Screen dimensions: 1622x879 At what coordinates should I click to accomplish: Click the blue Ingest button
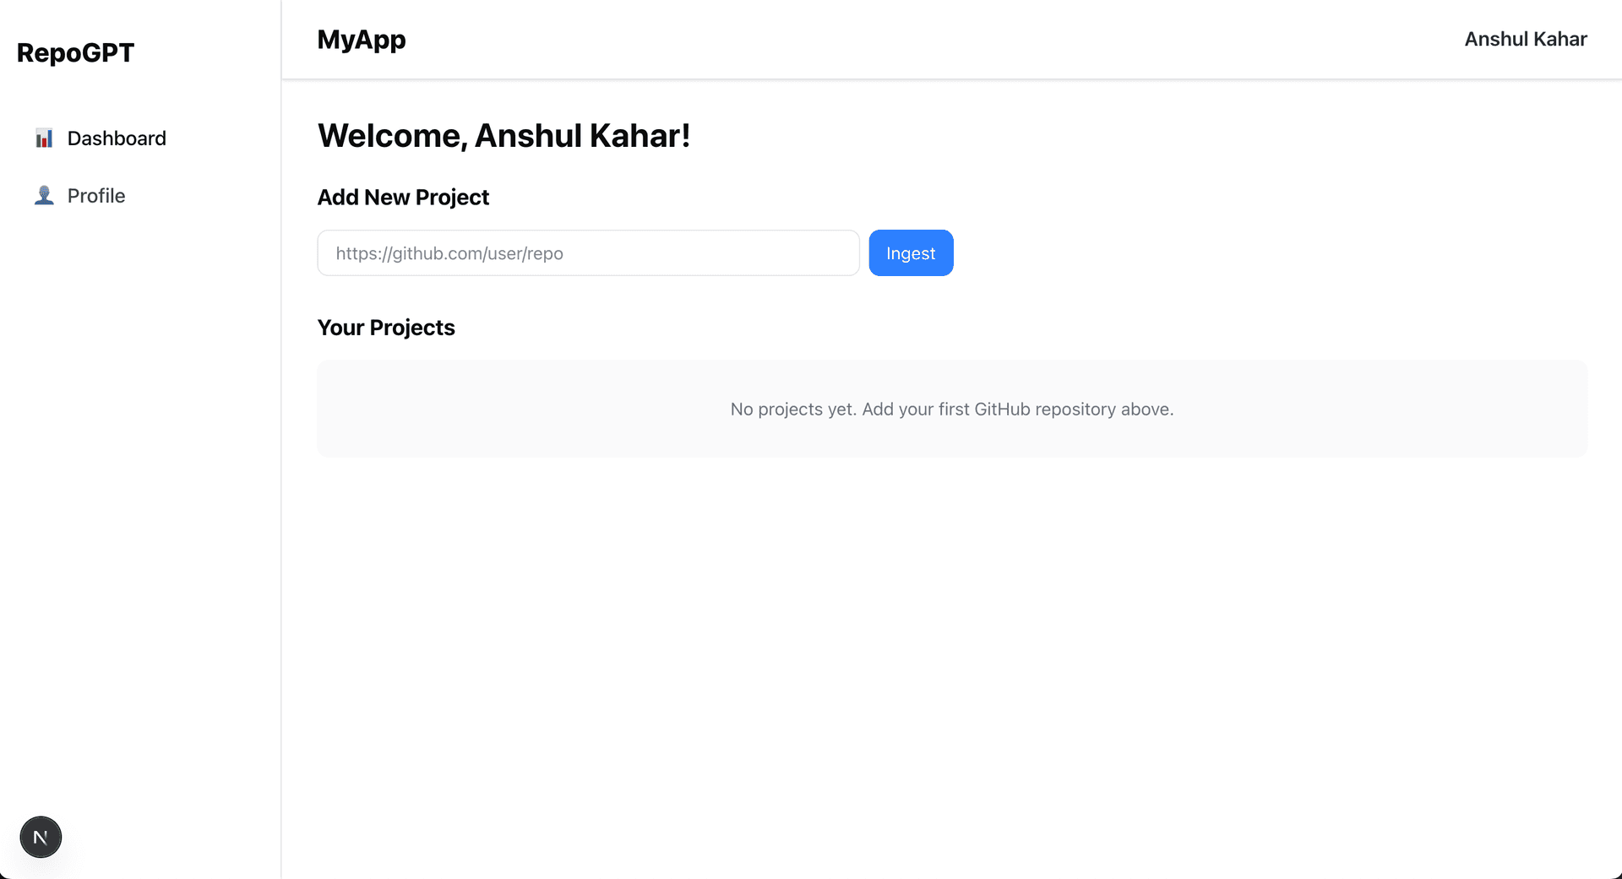pos(911,252)
